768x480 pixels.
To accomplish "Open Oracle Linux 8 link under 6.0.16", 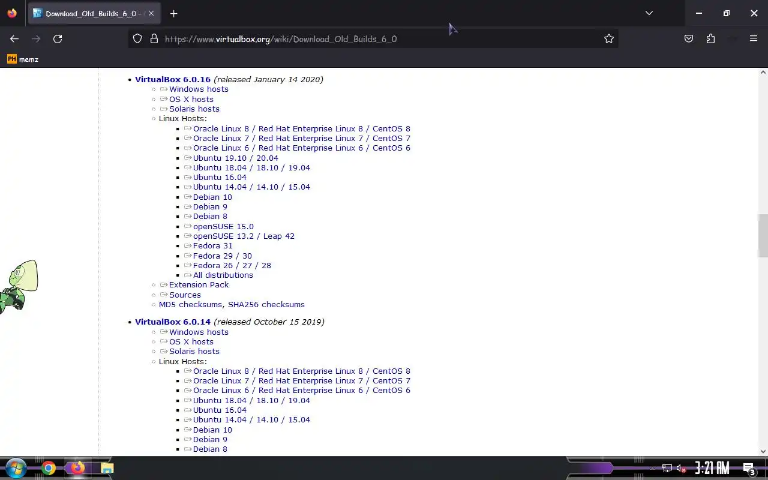I will (x=301, y=128).
